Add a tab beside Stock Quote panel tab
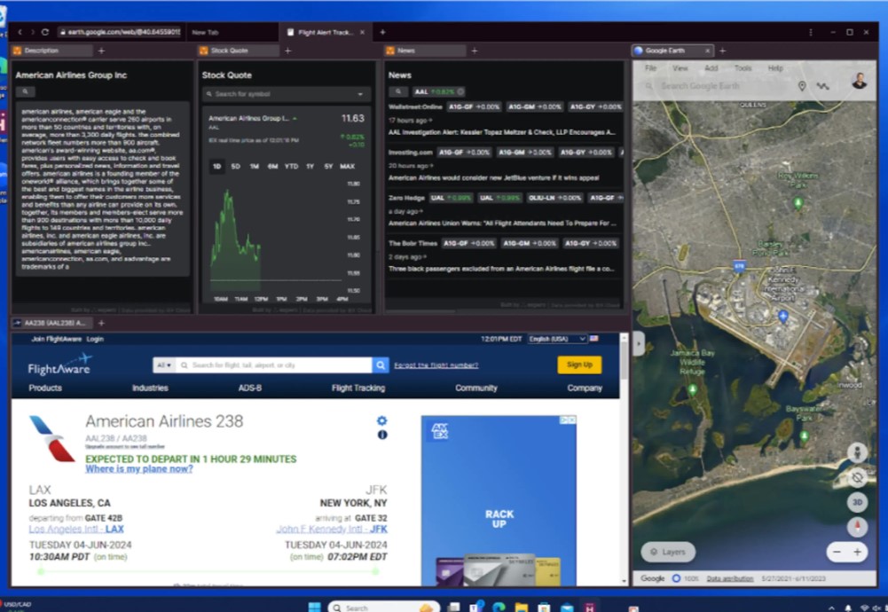This screenshot has height=612, width=888. 287,51
